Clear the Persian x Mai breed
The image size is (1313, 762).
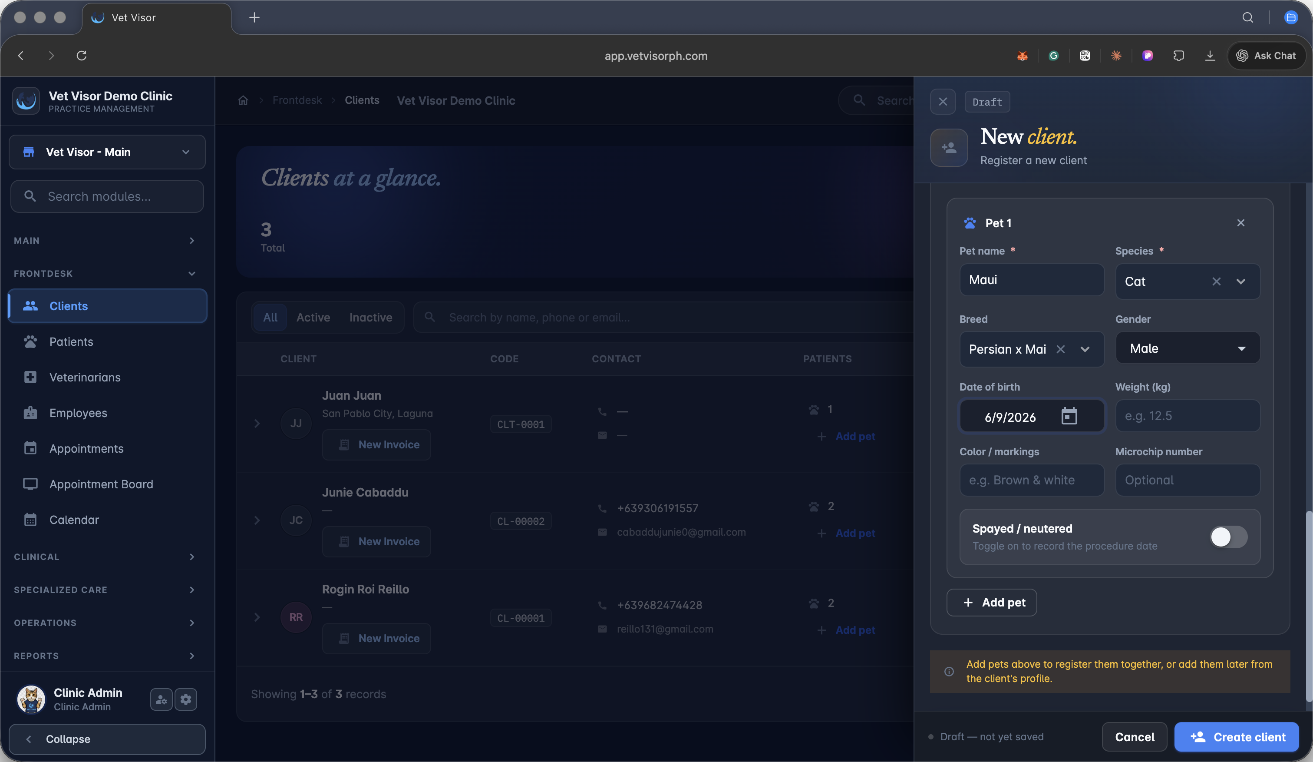1060,349
